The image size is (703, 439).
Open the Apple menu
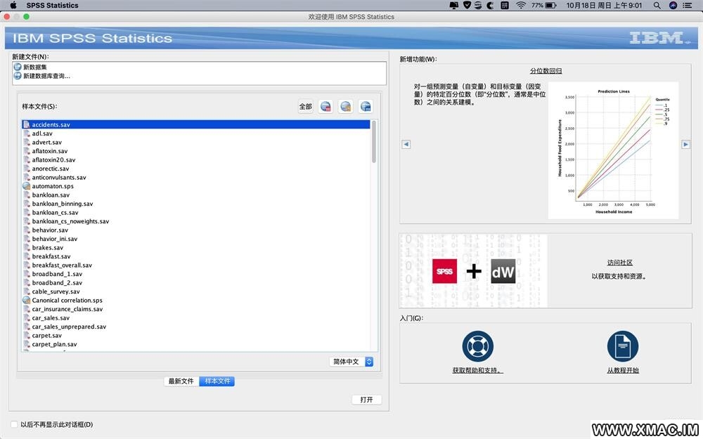[13, 6]
